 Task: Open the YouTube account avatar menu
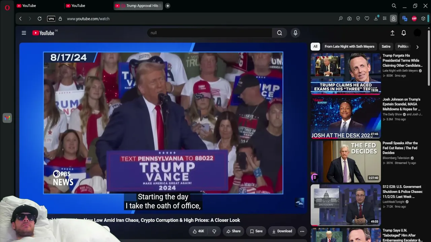tap(417, 33)
